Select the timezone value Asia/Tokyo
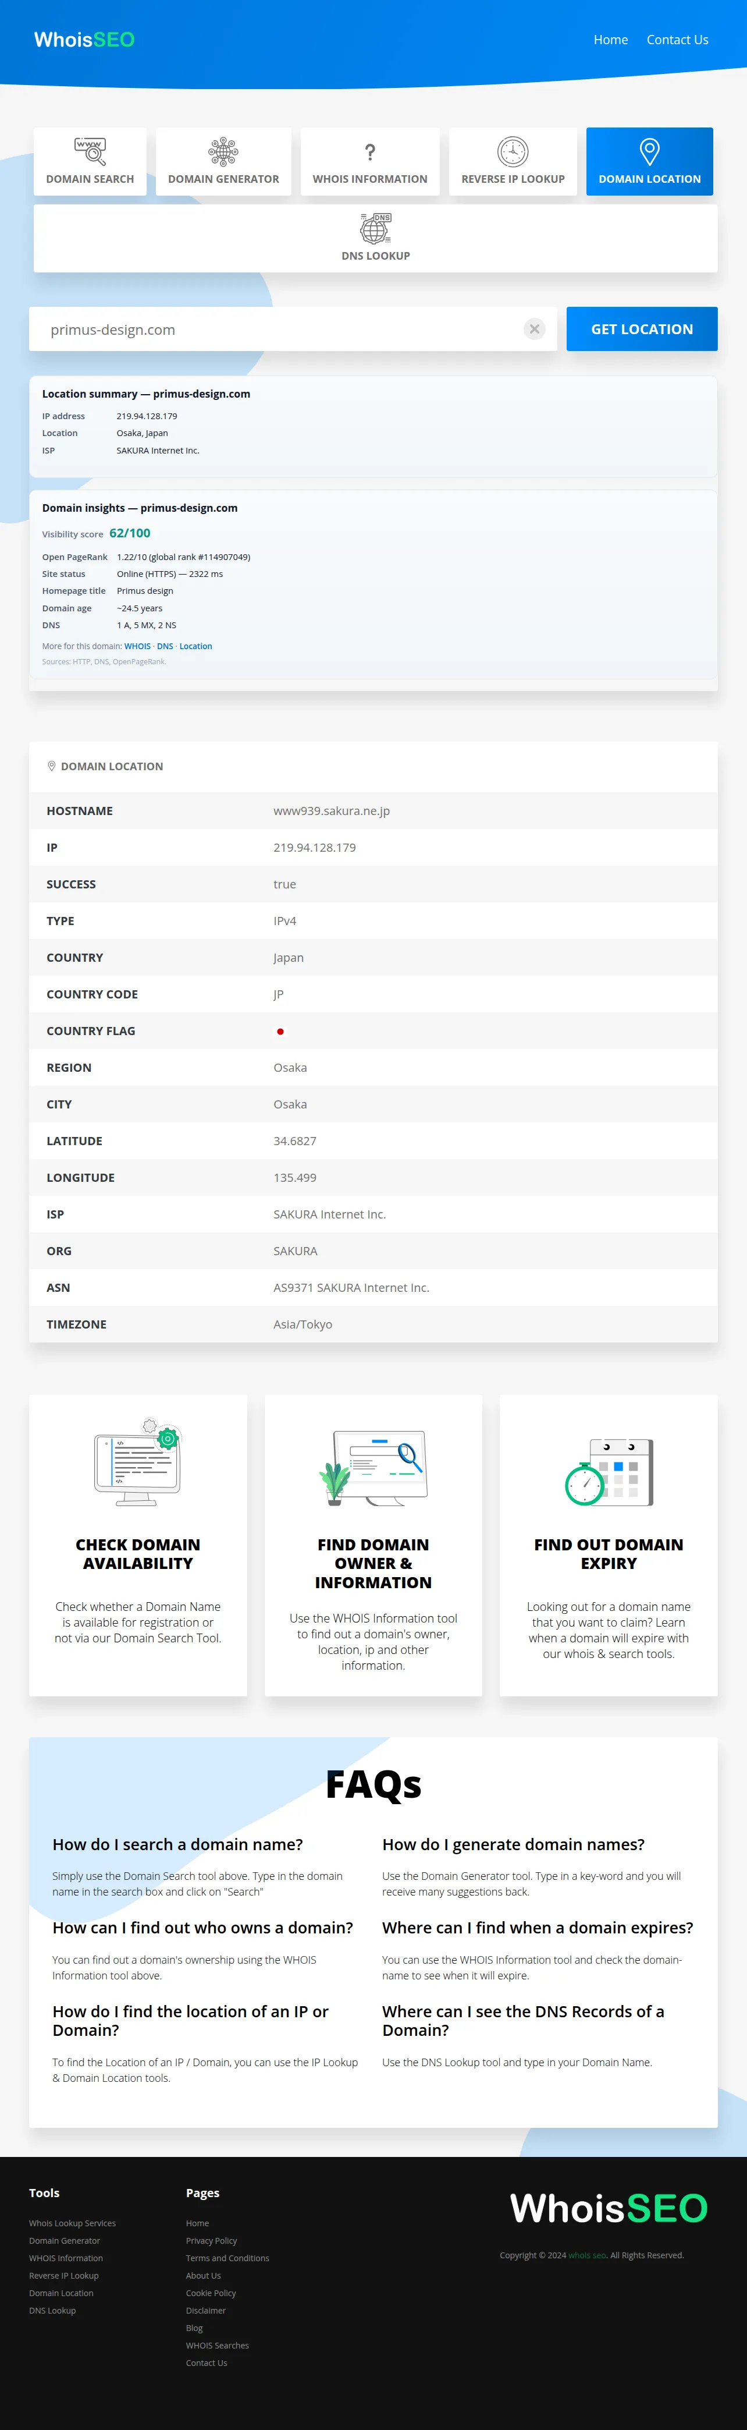This screenshot has height=2430, width=747. tap(303, 1324)
